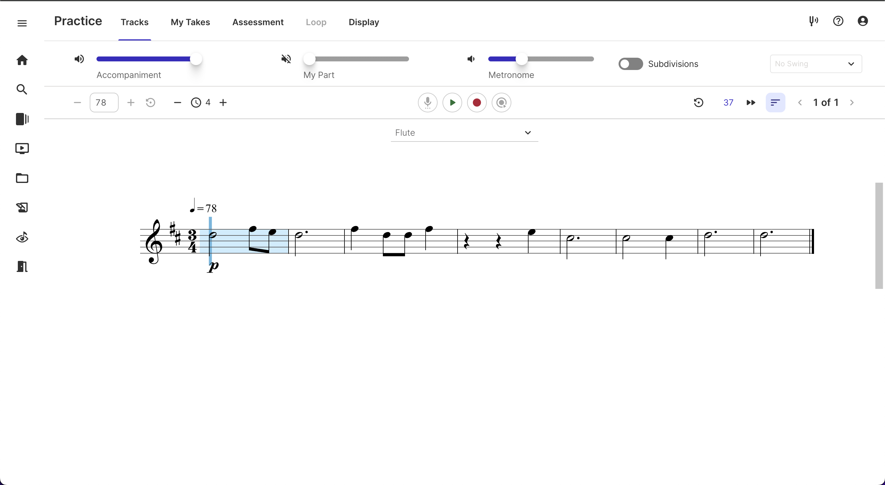The image size is (885, 485).
Task: Mute the Accompaniment speaker icon
Action: (x=79, y=59)
